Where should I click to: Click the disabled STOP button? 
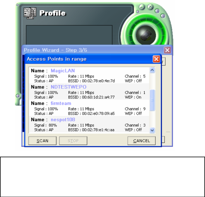(73, 141)
